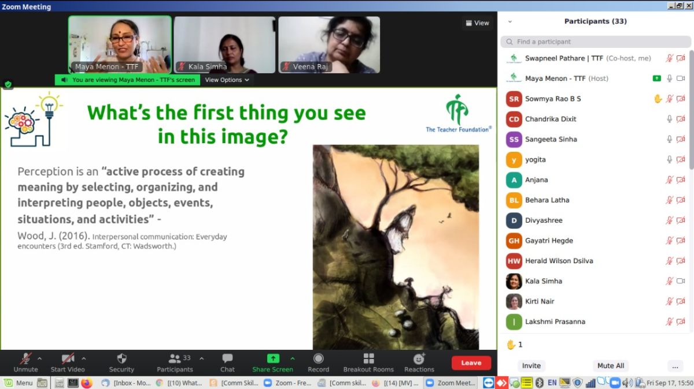Collapse the Participants panel chevron

(510, 22)
